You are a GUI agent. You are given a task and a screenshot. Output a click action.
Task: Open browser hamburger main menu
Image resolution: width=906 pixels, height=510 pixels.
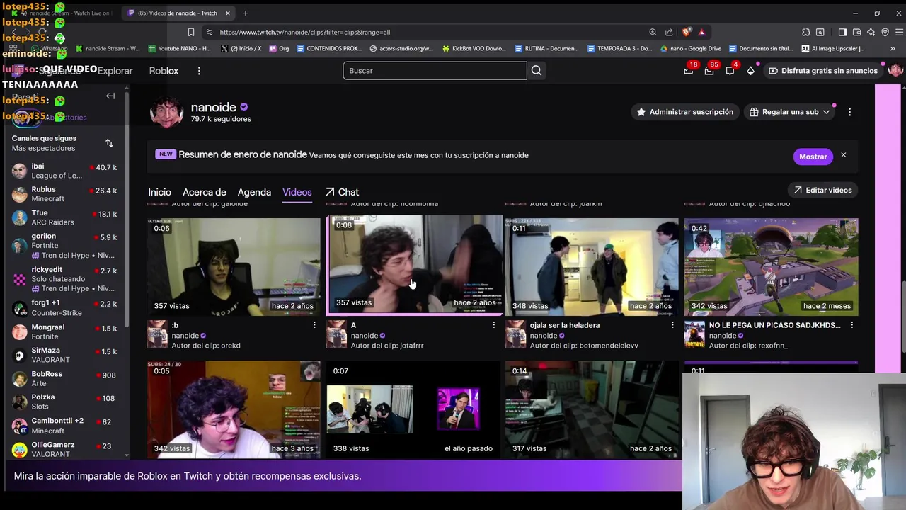pos(899,32)
